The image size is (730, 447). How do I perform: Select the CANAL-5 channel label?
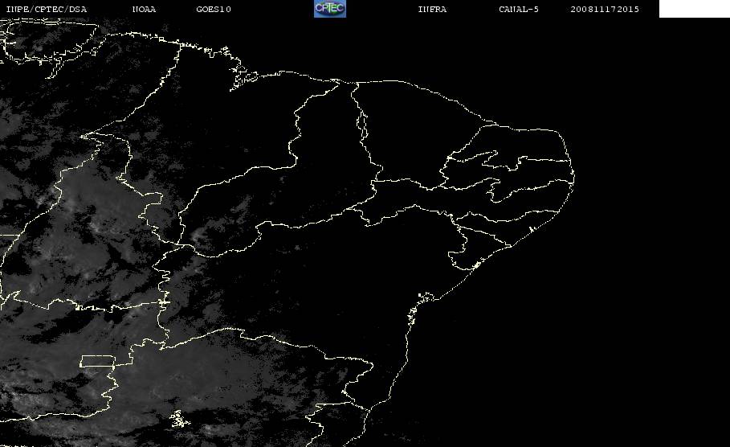[519, 9]
